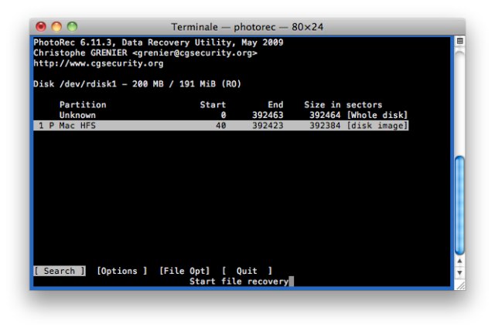Click the blue vertical scrollbar thumb

tap(459, 205)
